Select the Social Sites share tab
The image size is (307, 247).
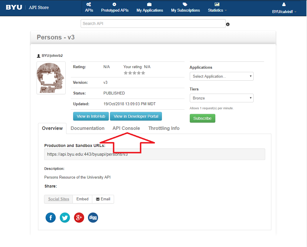click(59, 199)
